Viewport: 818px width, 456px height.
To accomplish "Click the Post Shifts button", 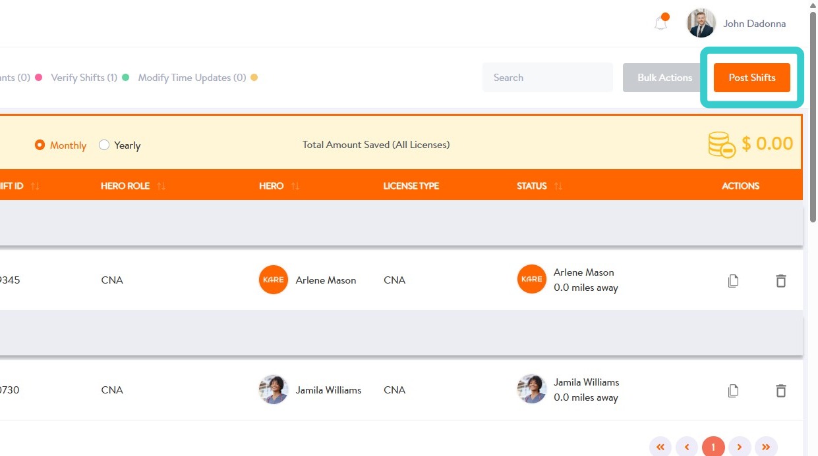I will click(x=751, y=78).
